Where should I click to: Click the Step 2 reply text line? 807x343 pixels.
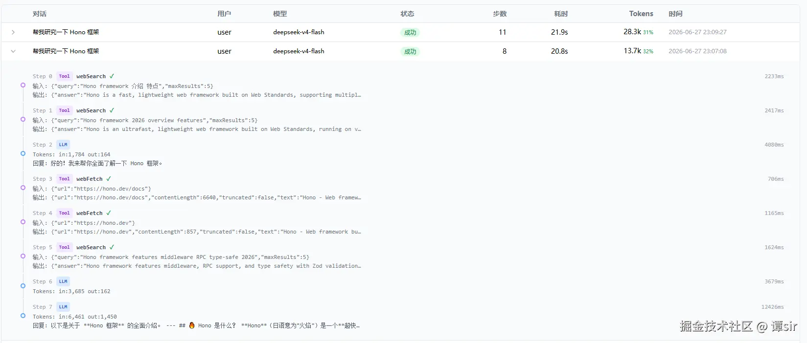click(97, 164)
